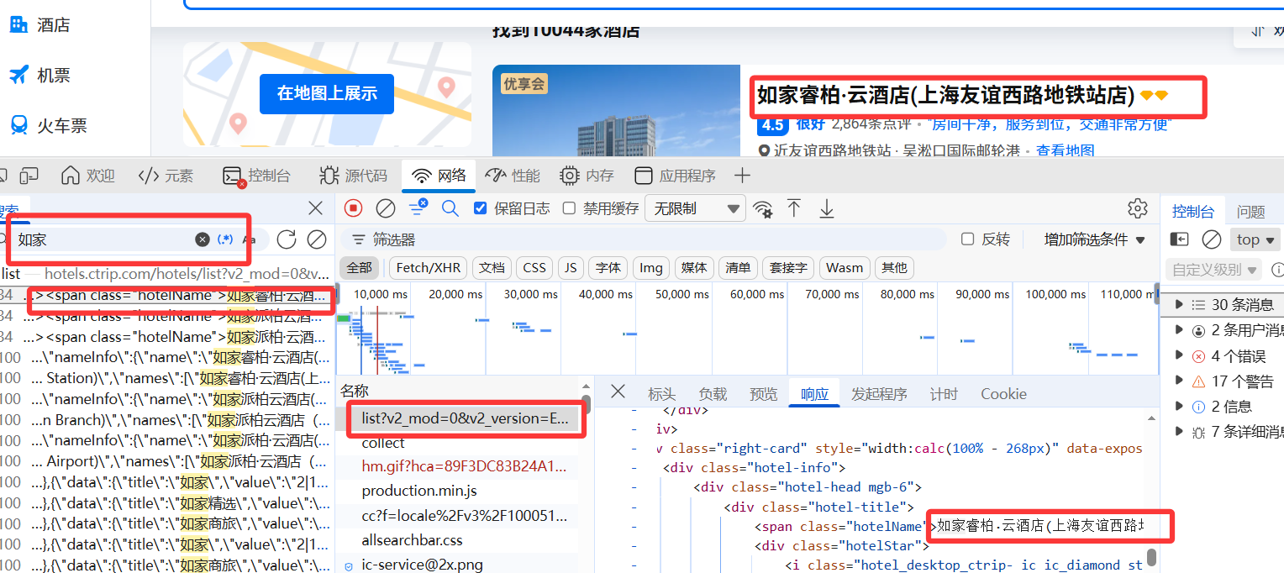Clear the network log
Image resolution: width=1284 pixels, height=573 pixels.
[385, 208]
